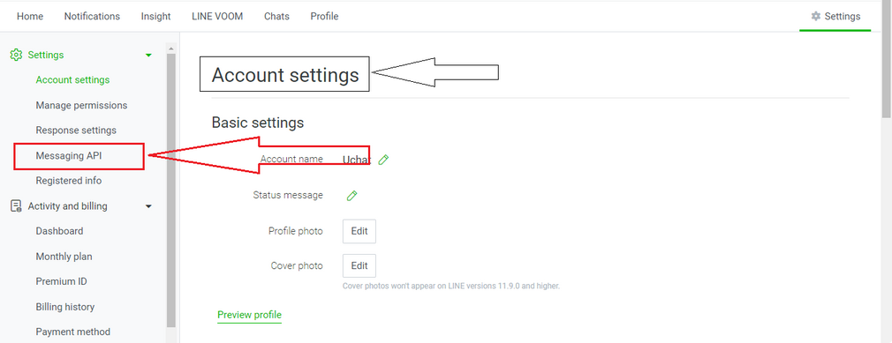The width and height of the screenshot is (892, 343).
Task: Open Response settings page
Action: point(76,130)
